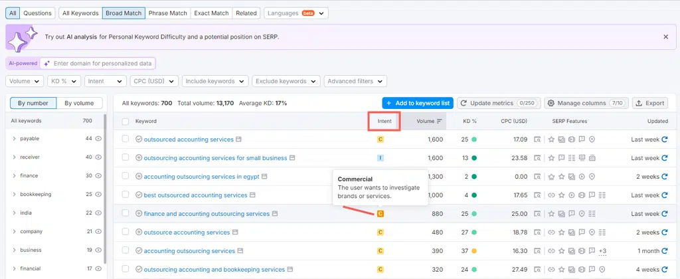Expand the Advanced filters dropdown

point(355,81)
